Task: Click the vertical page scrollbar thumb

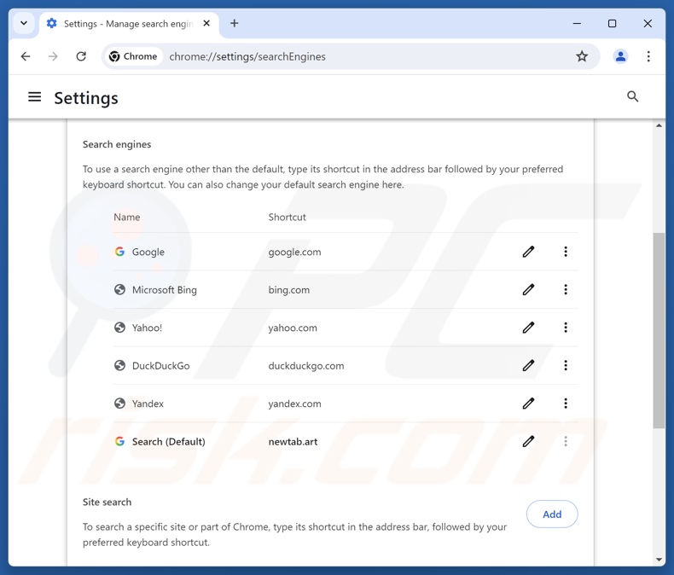Action: pos(659,328)
